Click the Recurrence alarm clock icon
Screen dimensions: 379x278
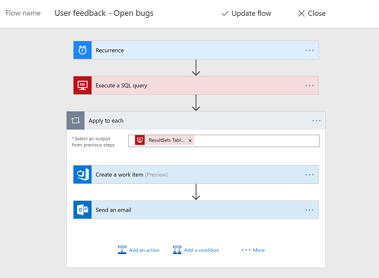tap(83, 51)
